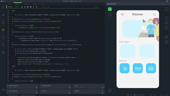The image size is (170, 96).
Task: Click the first icon right of the History tab
Action: point(22,7)
